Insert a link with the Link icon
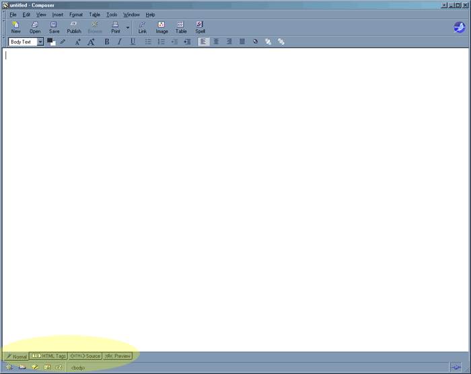This screenshot has height=374, width=471. (143, 27)
